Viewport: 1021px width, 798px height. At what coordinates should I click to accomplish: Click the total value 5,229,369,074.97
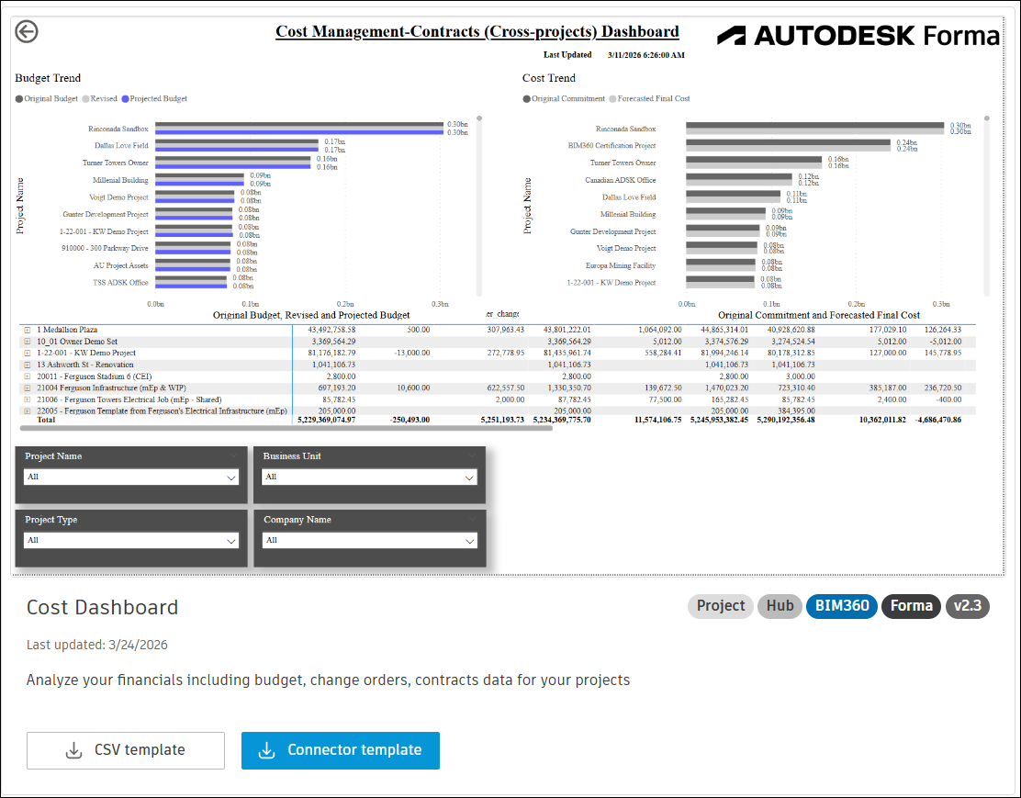(326, 421)
